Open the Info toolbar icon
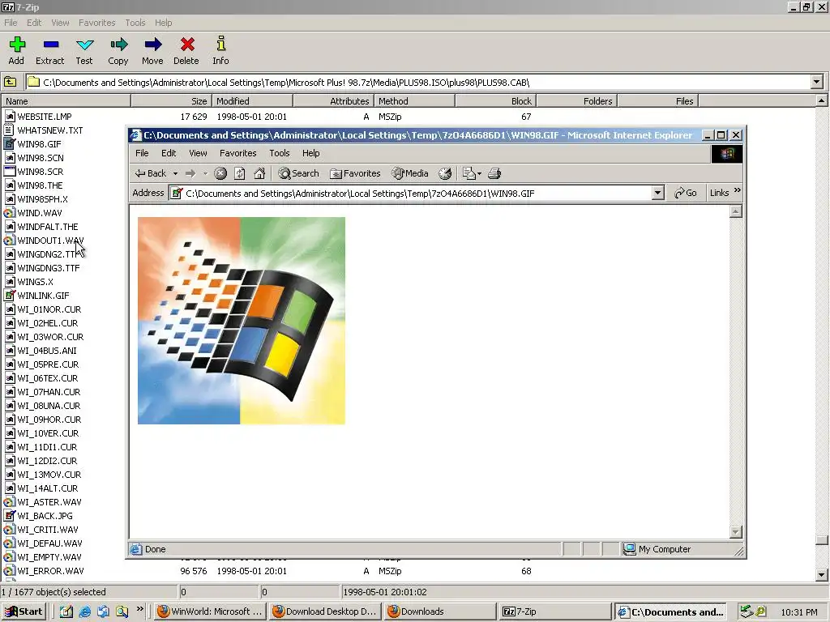This screenshot has width=830, height=622. (220, 51)
